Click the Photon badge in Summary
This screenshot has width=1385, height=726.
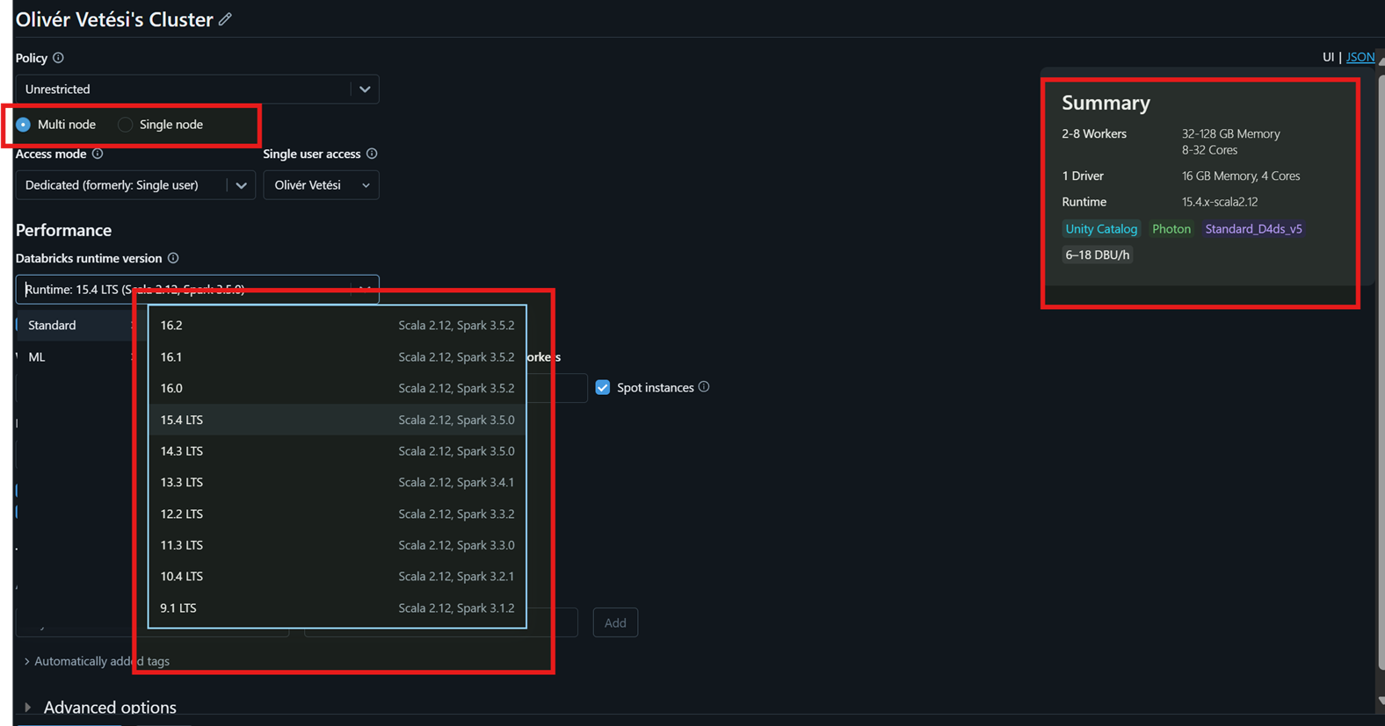click(x=1171, y=229)
